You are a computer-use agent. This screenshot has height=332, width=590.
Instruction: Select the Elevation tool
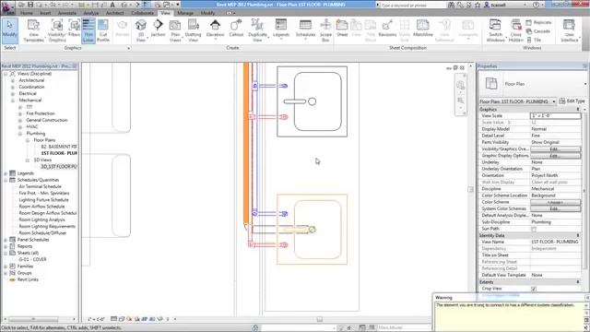click(x=215, y=30)
